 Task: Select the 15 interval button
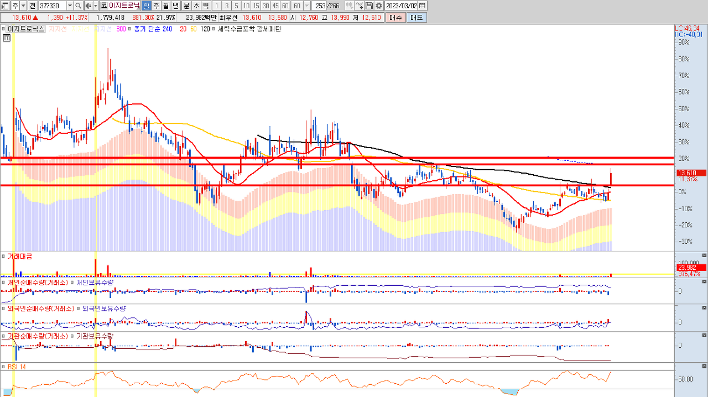coord(256,6)
